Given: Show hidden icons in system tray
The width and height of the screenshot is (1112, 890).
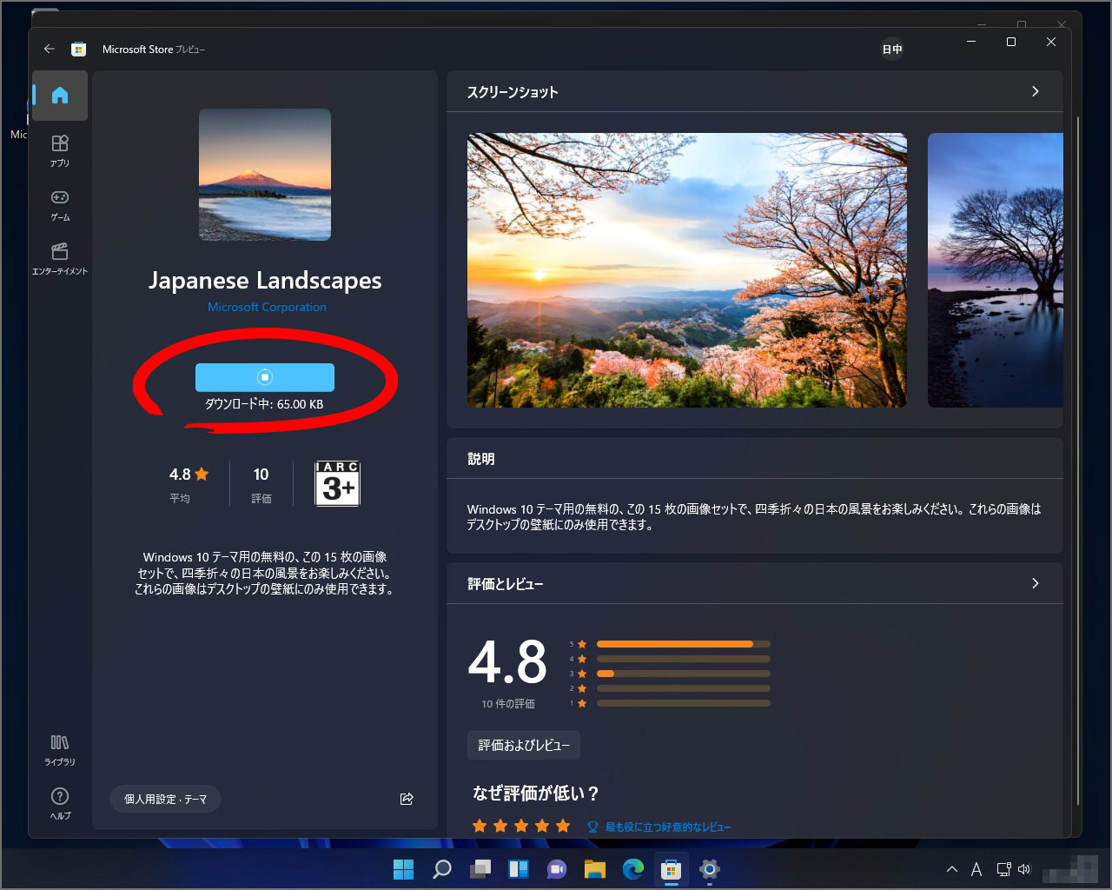Looking at the screenshot, I should 952,869.
